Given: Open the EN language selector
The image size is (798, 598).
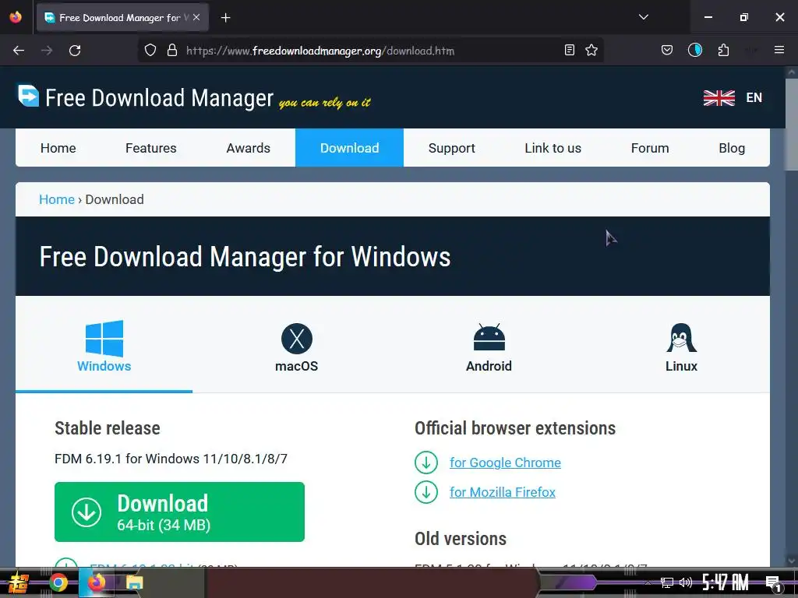Looking at the screenshot, I should coord(754,97).
